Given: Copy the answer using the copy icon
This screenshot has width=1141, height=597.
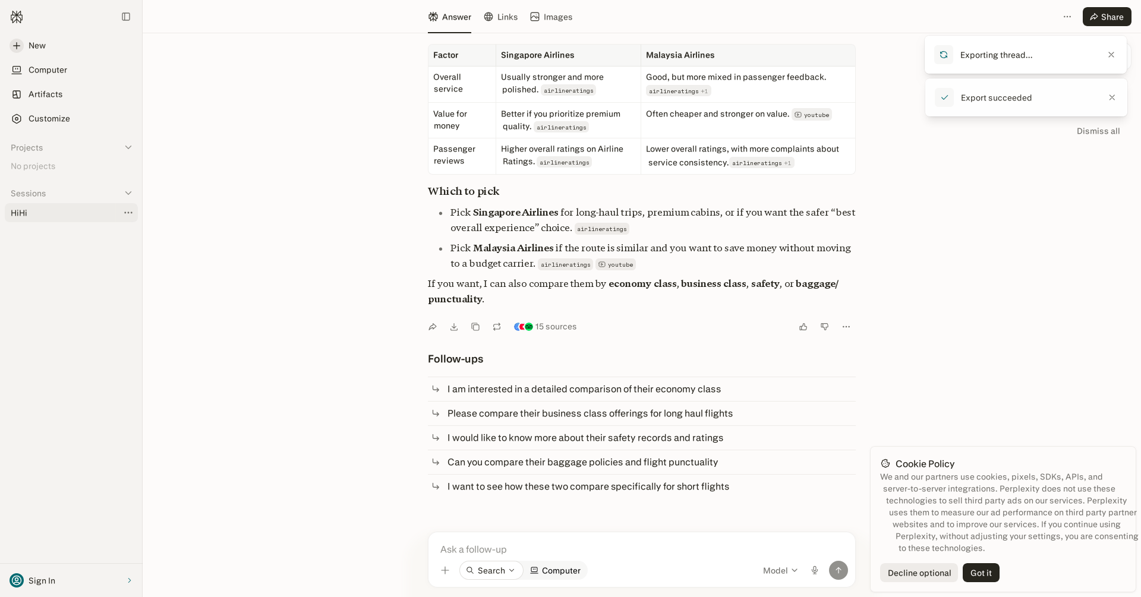Looking at the screenshot, I should tap(475, 327).
